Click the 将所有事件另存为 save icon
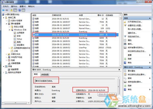The height and width of the screenshot is (109, 153). [125, 48]
